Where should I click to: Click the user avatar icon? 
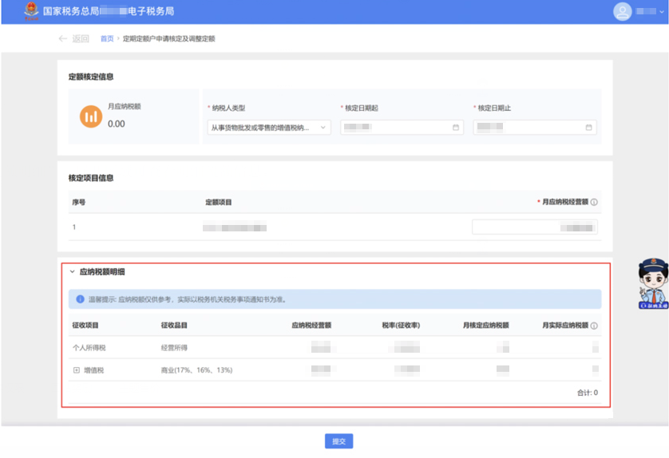coord(622,12)
